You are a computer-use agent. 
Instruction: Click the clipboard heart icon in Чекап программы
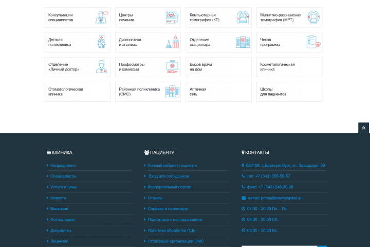313,42
